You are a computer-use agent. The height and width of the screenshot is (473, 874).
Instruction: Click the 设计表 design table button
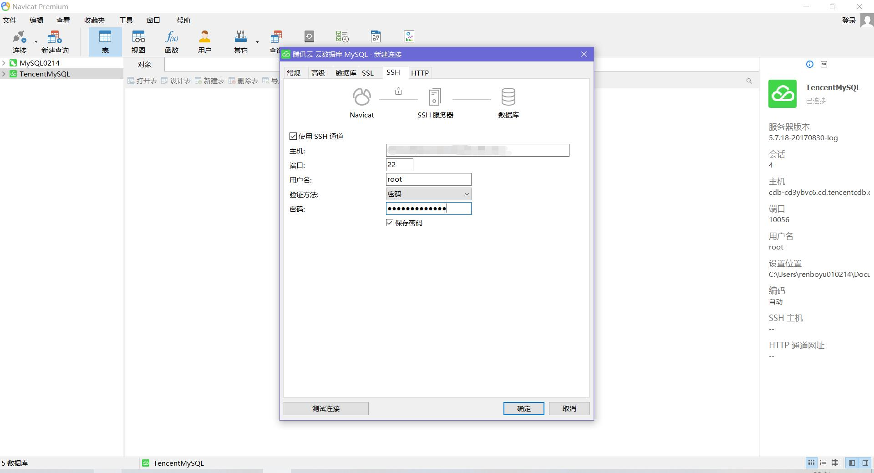(176, 81)
